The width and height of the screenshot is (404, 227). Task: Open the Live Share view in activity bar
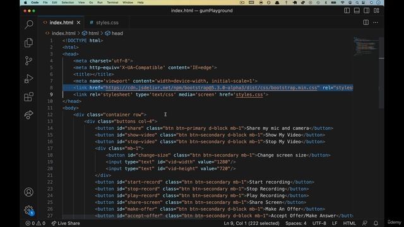(29, 115)
